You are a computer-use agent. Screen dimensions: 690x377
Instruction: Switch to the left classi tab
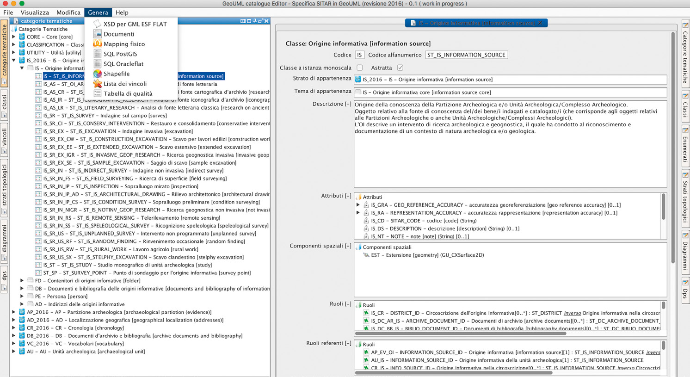click(x=4, y=105)
